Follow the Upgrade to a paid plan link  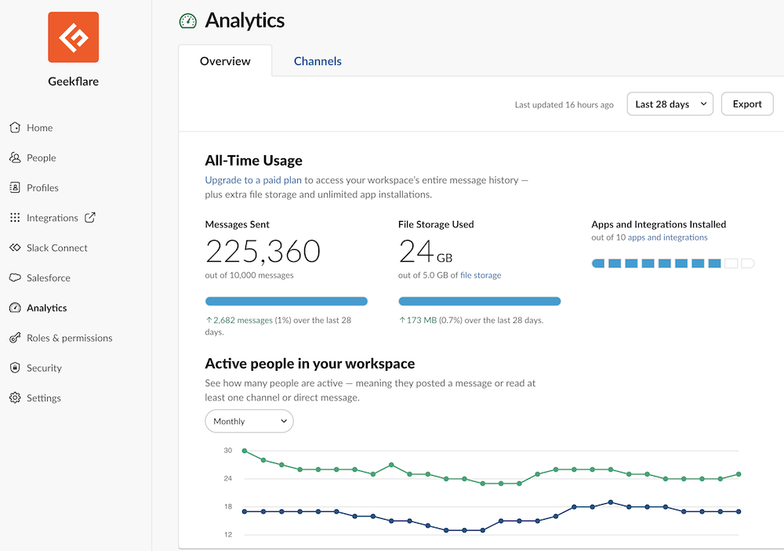(254, 180)
